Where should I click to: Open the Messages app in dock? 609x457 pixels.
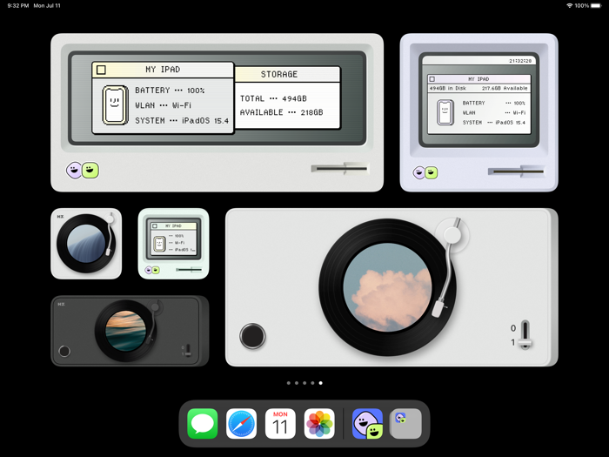point(203,423)
